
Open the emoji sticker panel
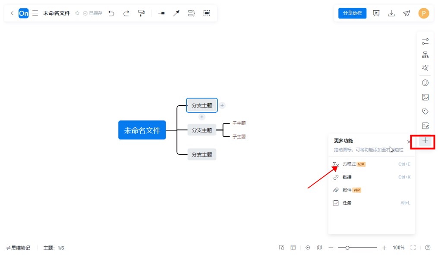click(425, 83)
